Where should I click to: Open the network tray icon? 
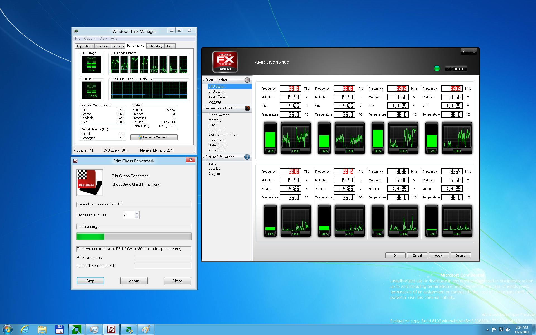(x=501, y=330)
